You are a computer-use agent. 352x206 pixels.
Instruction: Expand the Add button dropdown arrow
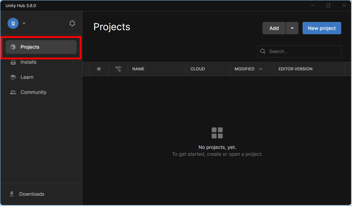292,28
